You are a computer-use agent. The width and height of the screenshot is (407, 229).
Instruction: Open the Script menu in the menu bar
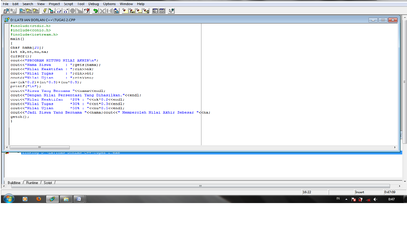pyautogui.click(x=69, y=4)
